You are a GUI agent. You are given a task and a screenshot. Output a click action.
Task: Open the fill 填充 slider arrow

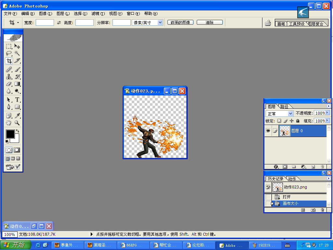(x=327, y=120)
